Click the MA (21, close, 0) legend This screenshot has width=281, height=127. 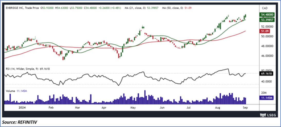click(135, 8)
